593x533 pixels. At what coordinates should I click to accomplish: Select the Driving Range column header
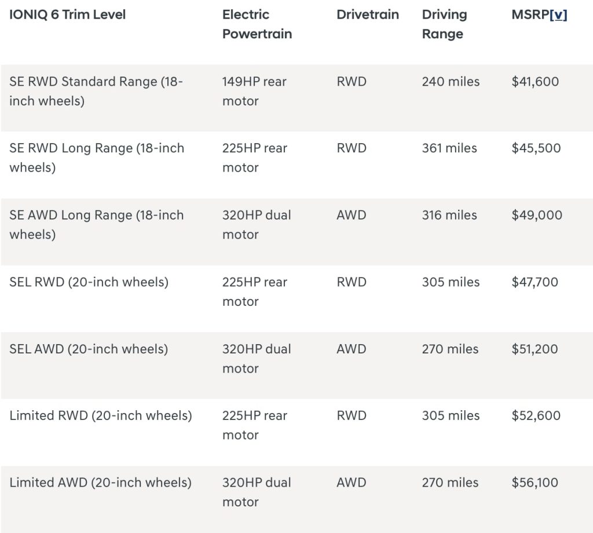pos(444,24)
